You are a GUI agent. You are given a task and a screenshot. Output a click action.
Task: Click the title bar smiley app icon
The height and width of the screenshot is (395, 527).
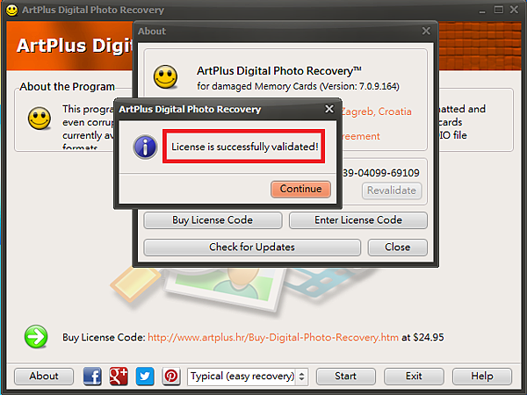click(x=12, y=10)
